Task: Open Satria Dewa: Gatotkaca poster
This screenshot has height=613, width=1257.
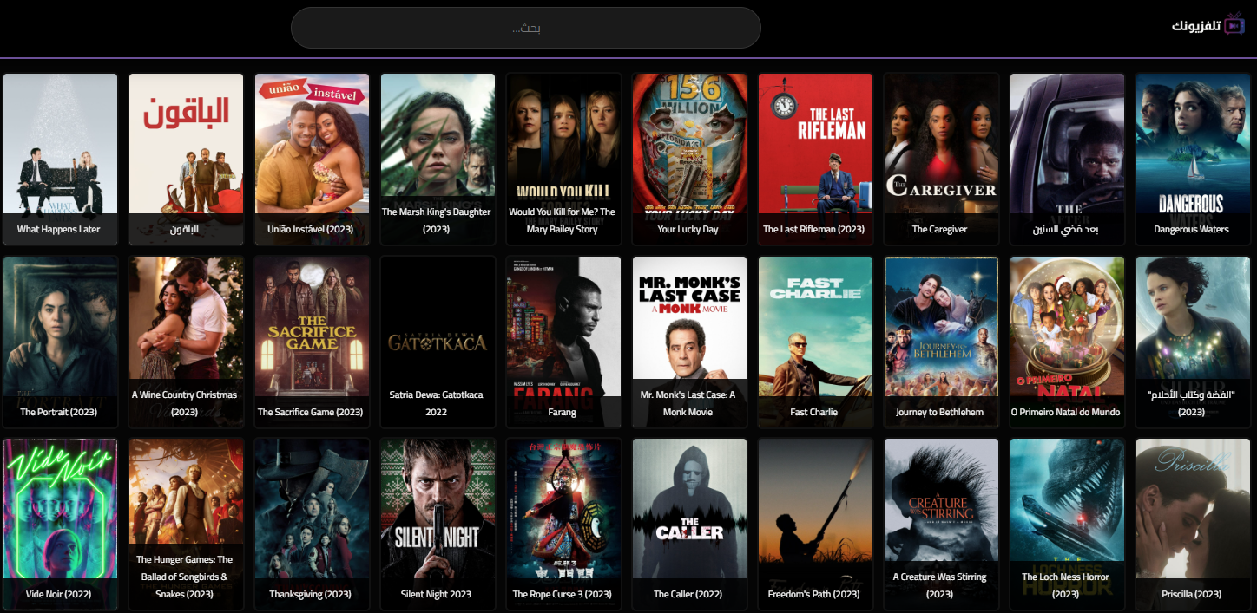Action: [438, 342]
